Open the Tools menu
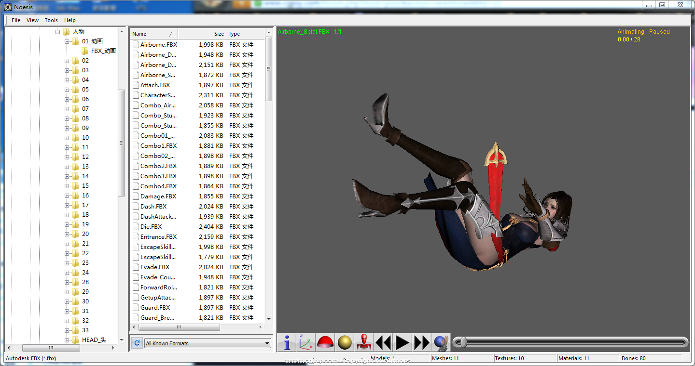The image size is (695, 366). click(x=51, y=20)
